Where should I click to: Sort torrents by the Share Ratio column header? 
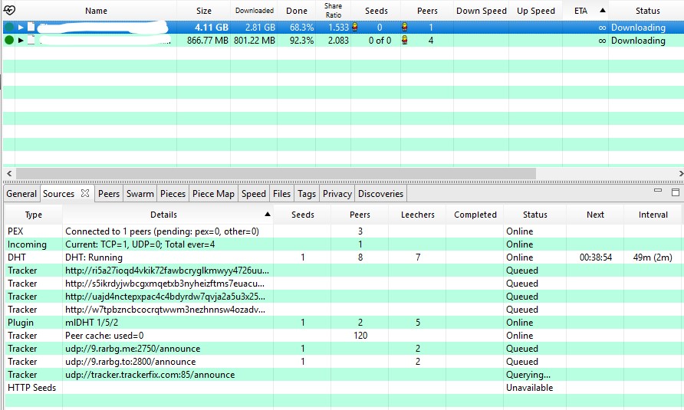(334, 11)
